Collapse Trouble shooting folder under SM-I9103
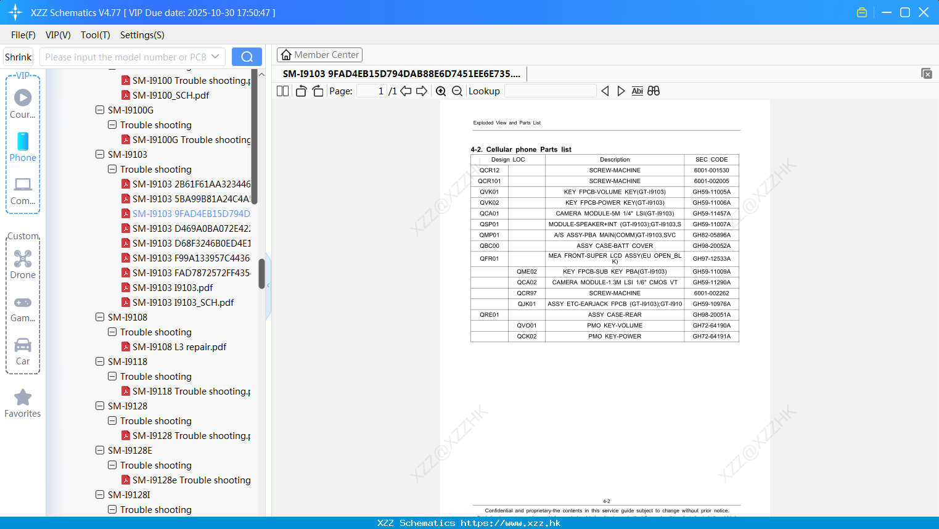The image size is (939, 529). 112,169
